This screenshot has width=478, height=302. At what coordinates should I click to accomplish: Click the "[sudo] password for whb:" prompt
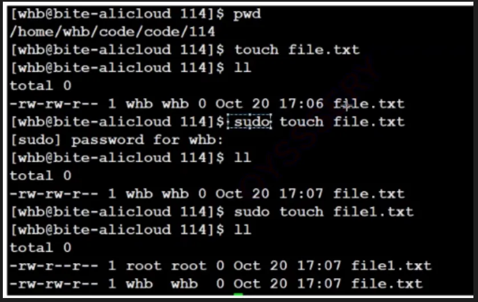click(117, 140)
